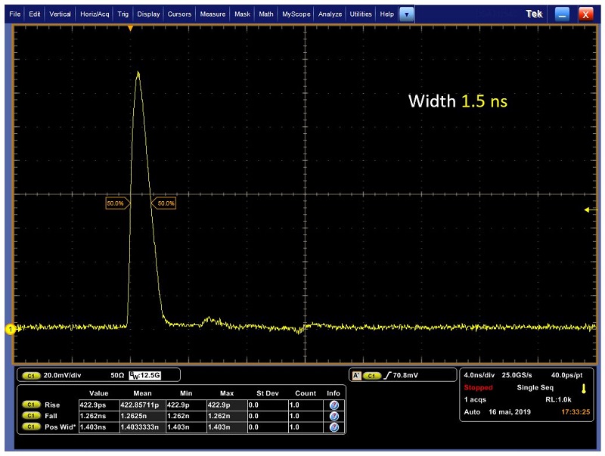
Task: Click the Rise measurement info icon
Action: tap(334, 405)
